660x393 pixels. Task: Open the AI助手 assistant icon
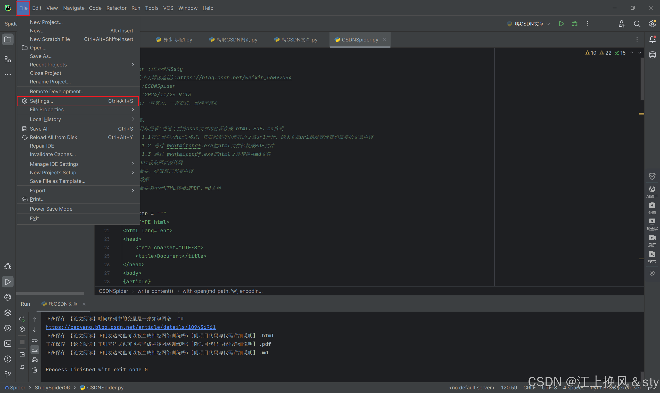coord(652,192)
